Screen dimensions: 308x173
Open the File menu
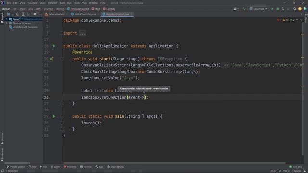(x=9, y=3)
